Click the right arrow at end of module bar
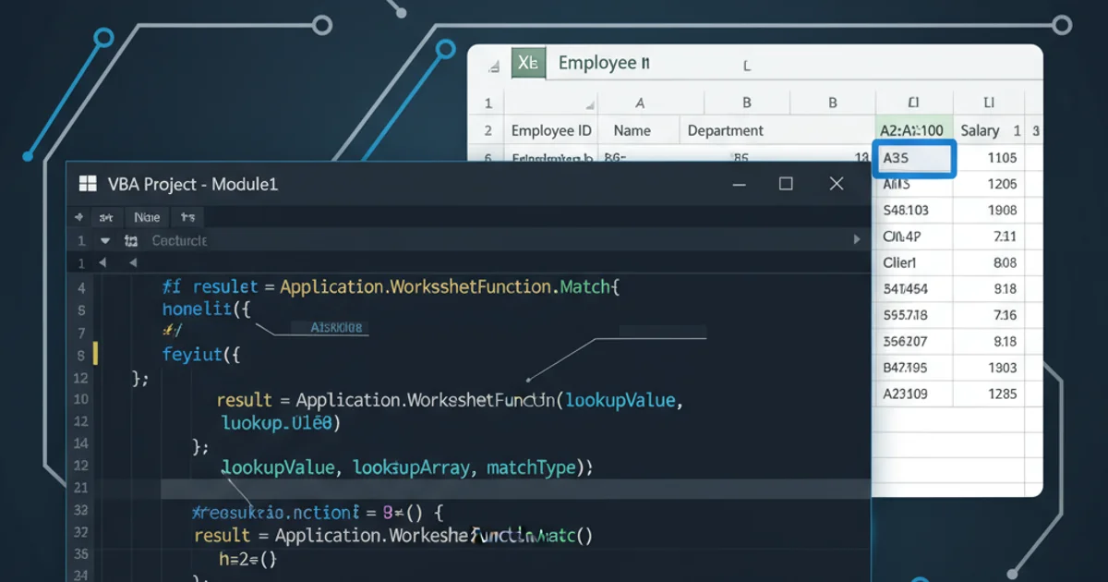 [856, 240]
